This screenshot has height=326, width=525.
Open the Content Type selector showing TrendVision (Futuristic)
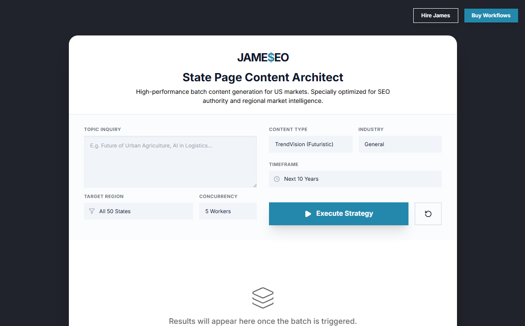tap(311, 144)
